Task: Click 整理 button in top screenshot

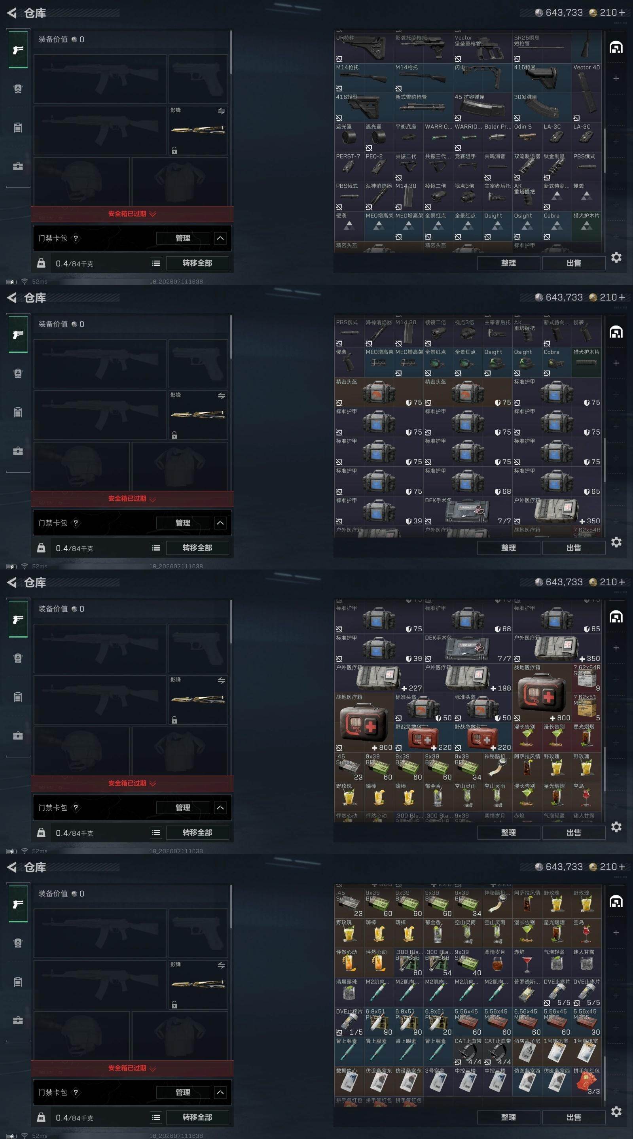Action: [508, 263]
